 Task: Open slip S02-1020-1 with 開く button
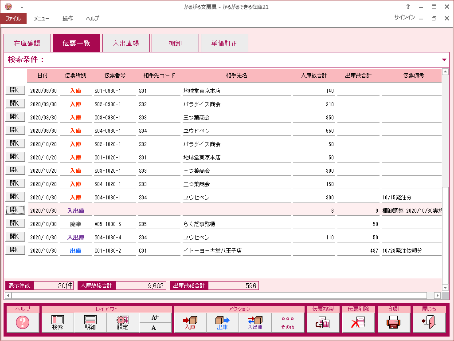pyautogui.click(x=15, y=143)
